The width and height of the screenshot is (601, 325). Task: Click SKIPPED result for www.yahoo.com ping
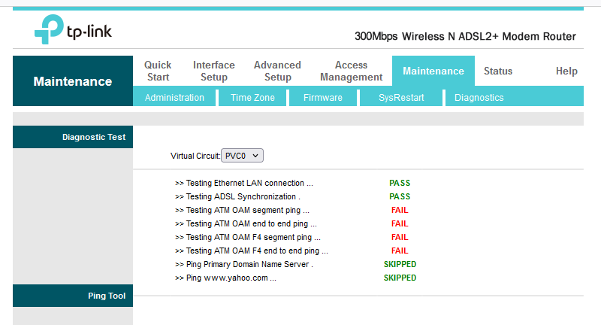[400, 278]
